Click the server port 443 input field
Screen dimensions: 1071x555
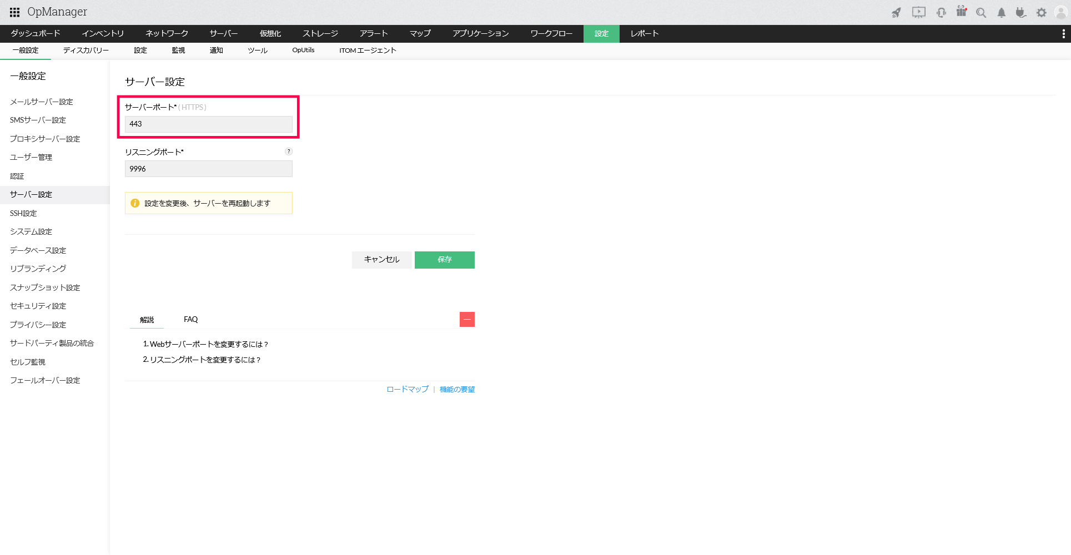(x=208, y=124)
